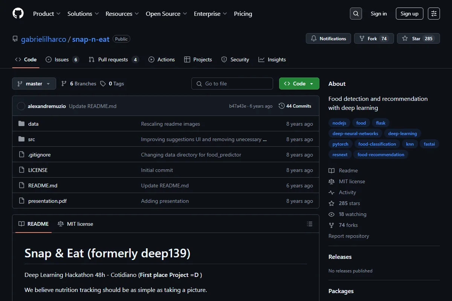Open the Product menu in header

click(47, 14)
